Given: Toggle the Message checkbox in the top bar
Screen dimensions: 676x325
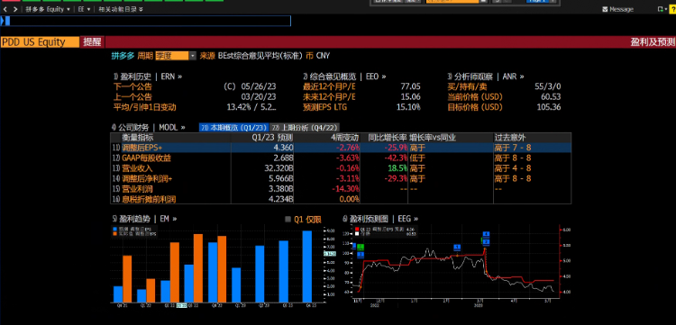Looking at the screenshot, I should tap(605, 9).
